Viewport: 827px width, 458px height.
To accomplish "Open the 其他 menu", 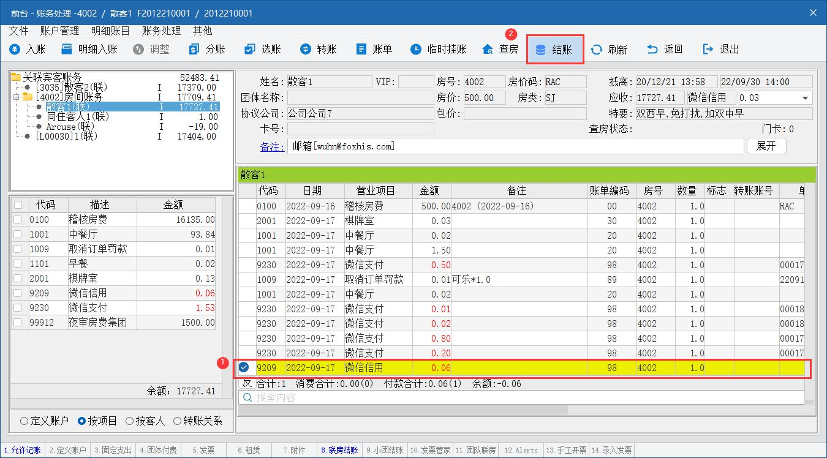I will (x=202, y=31).
